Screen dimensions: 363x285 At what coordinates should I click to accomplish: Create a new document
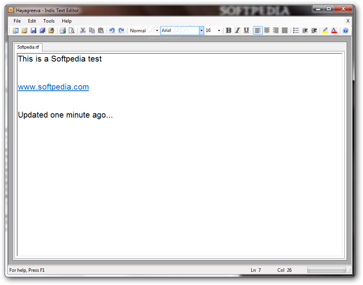point(16,30)
